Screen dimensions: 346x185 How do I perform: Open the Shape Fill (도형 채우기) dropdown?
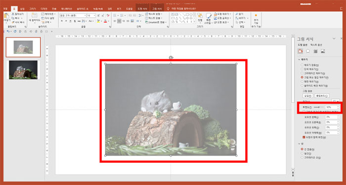[x=222, y=14]
